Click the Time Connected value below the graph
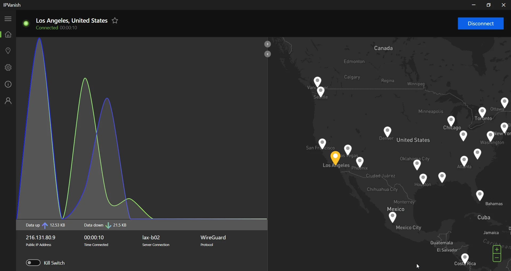This screenshot has width=511, height=271. tap(94, 237)
